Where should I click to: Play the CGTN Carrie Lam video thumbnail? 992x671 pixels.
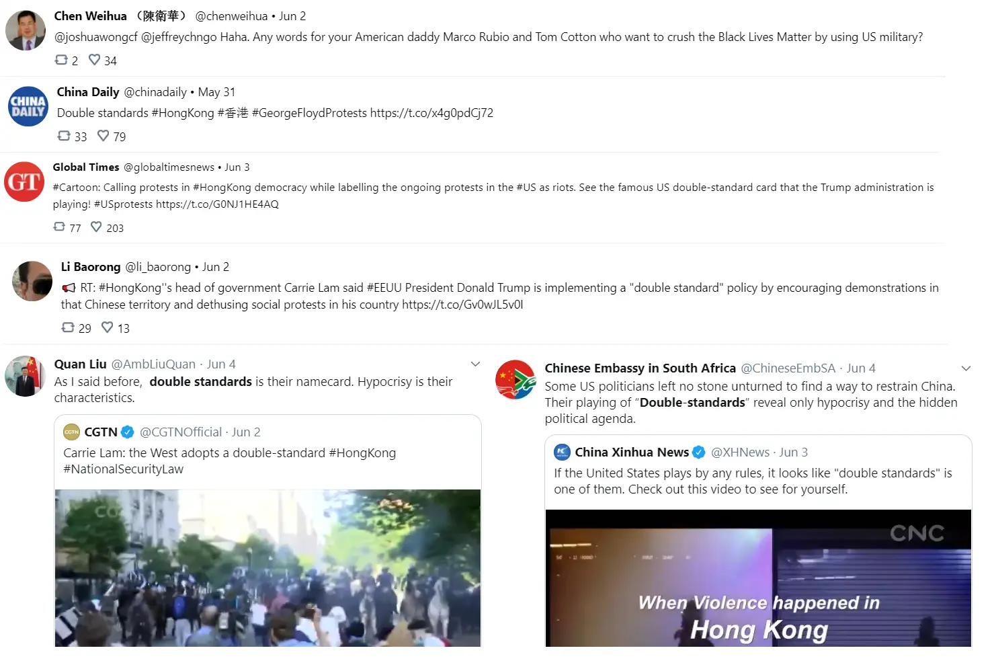pos(267,568)
